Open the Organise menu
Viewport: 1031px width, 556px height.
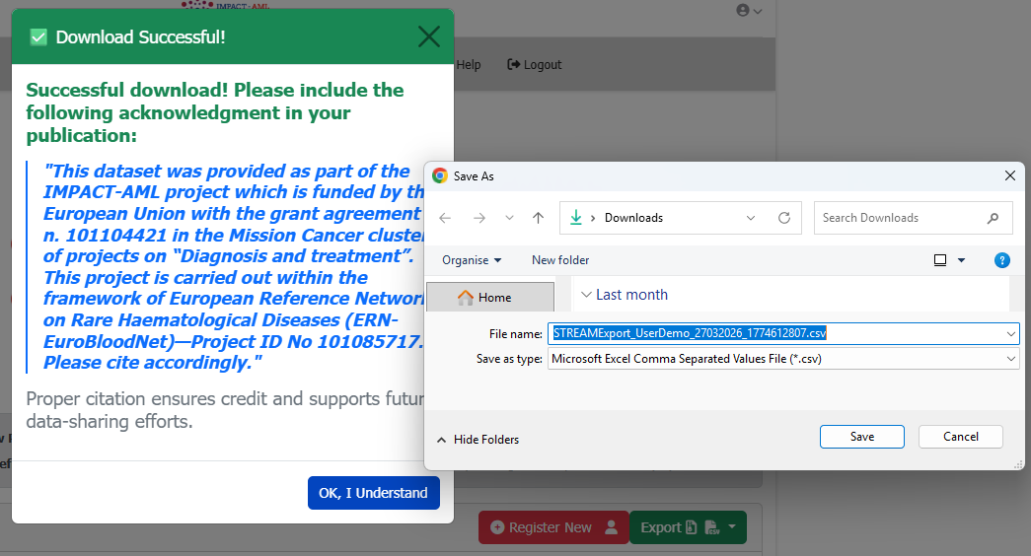click(x=472, y=260)
